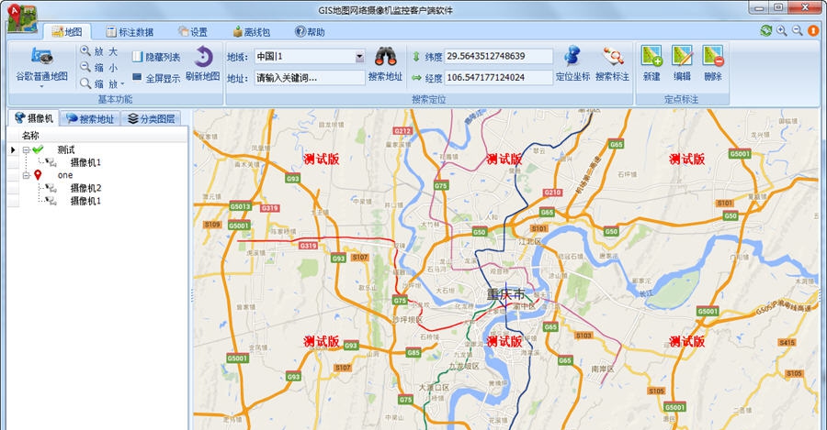Select the 分类图层 layers panel tab
This screenshot has width=827, height=430.
pos(152,119)
